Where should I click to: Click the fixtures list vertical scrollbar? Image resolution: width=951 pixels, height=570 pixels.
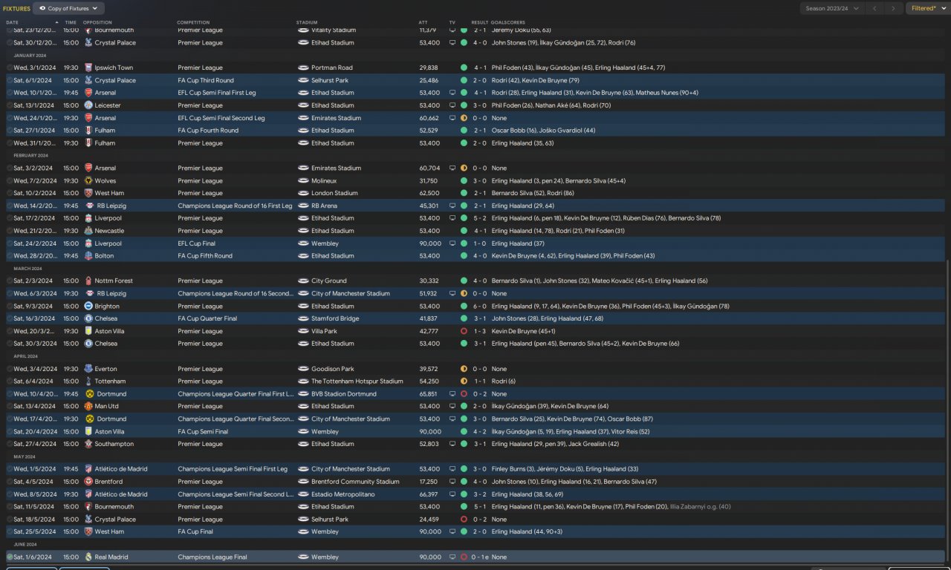947,411
